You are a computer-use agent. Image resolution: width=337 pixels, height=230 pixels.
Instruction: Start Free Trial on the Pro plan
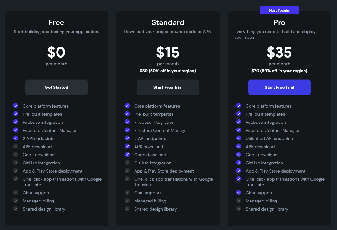click(x=279, y=87)
